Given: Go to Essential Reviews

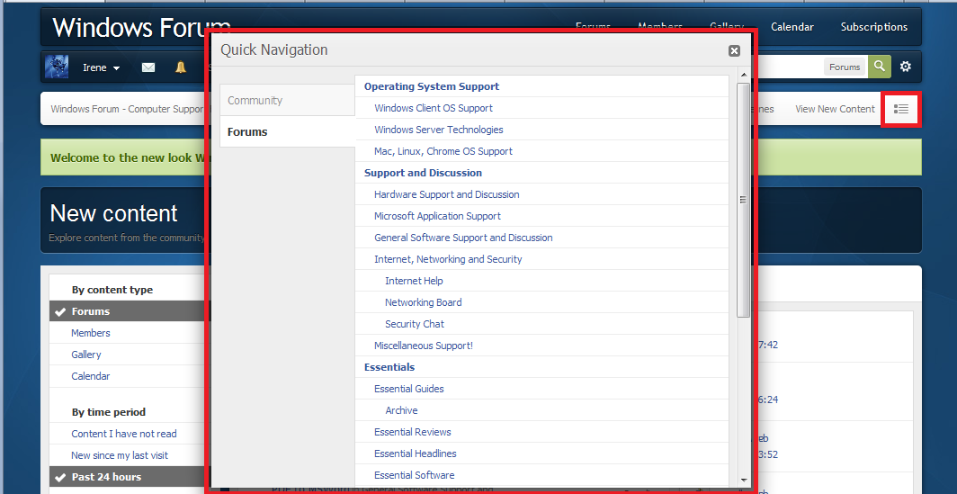Looking at the screenshot, I should [x=413, y=432].
